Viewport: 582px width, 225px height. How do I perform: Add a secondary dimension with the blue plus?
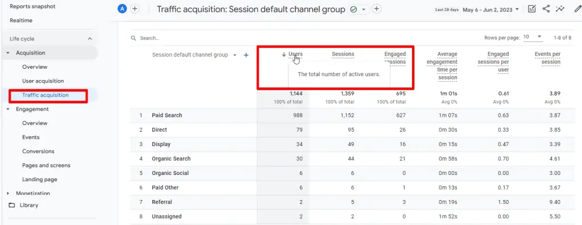(246, 55)
